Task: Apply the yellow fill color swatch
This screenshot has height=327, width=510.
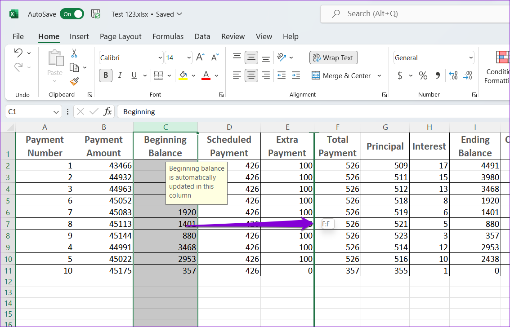Action: pos(183,75)
